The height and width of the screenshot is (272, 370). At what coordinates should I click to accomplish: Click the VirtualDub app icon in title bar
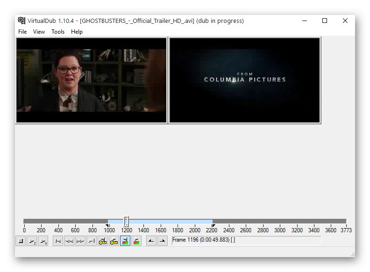click(21, 21)
